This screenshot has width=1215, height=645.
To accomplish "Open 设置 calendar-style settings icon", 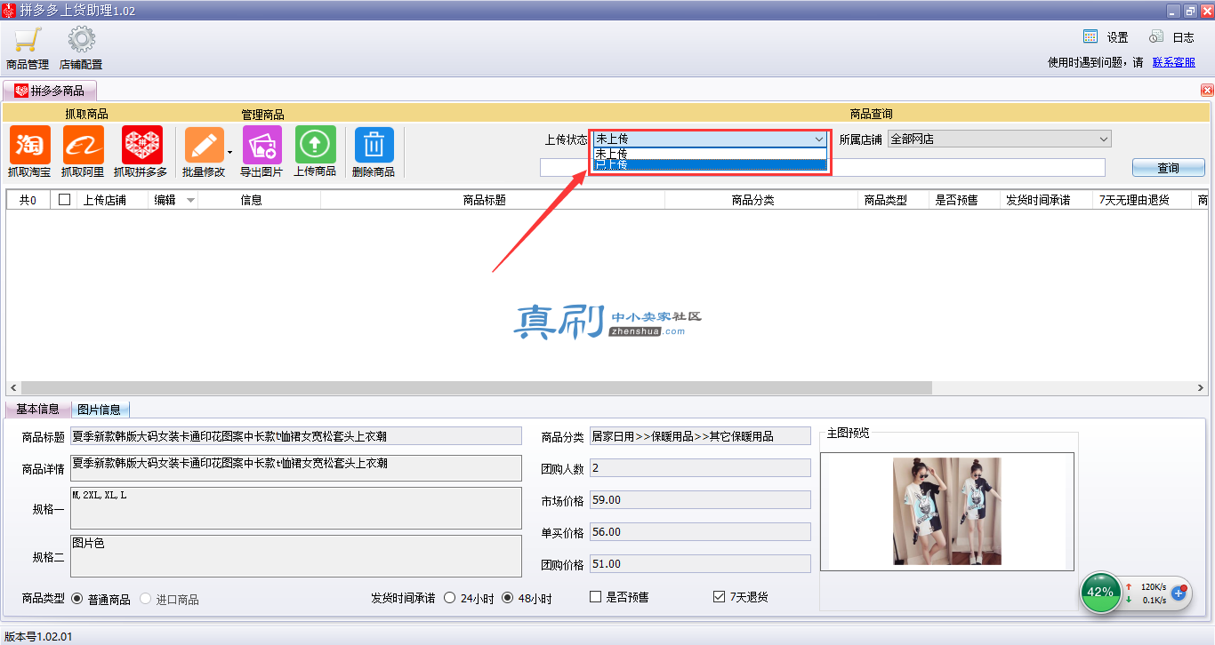I will (1090, 37).
